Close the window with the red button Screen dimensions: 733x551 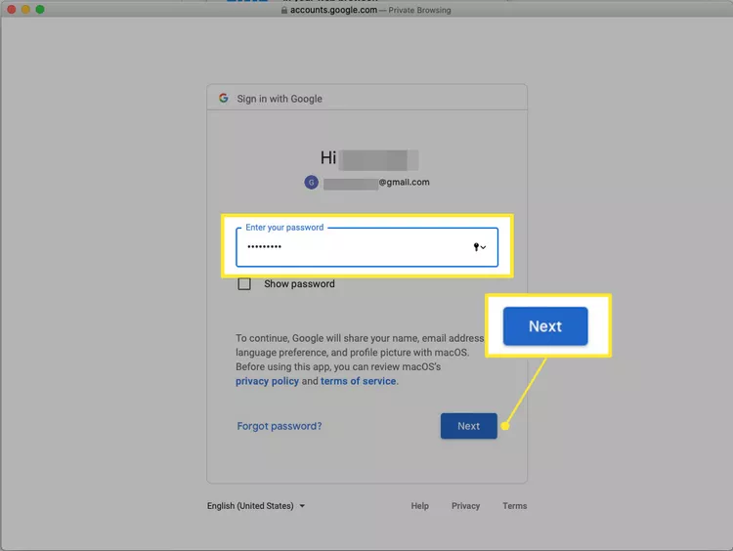pyautogui.click(x=11, y=10)
